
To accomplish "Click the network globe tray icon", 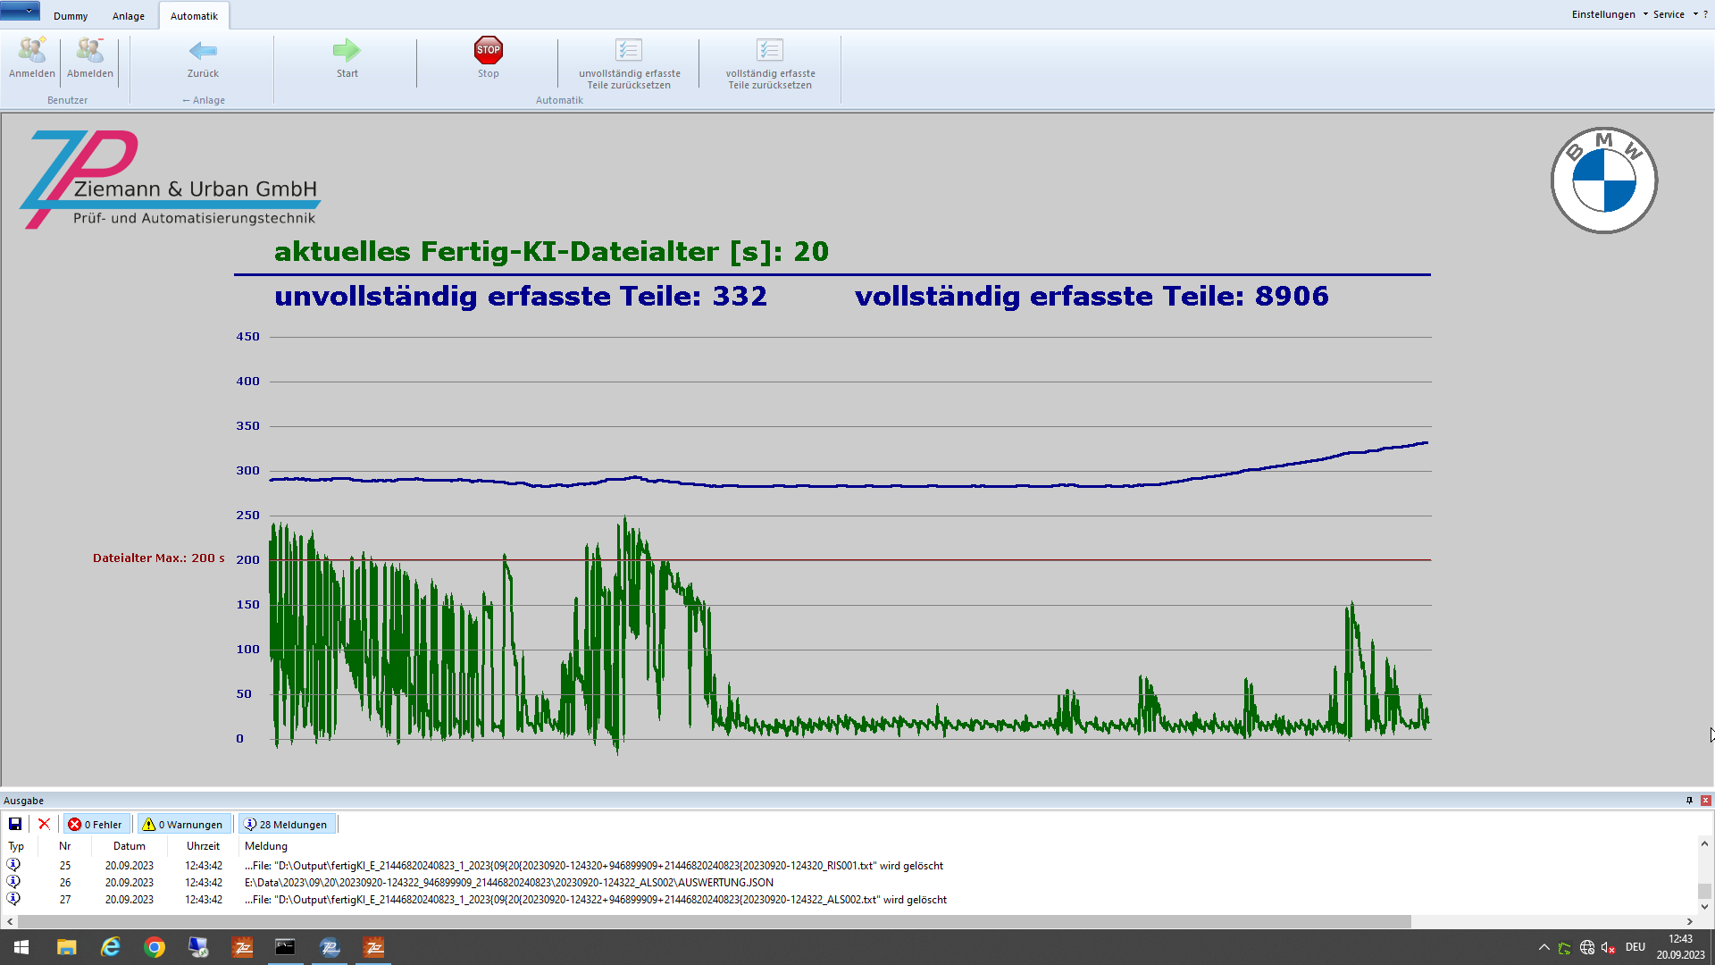I will (x=1587, y=947).
